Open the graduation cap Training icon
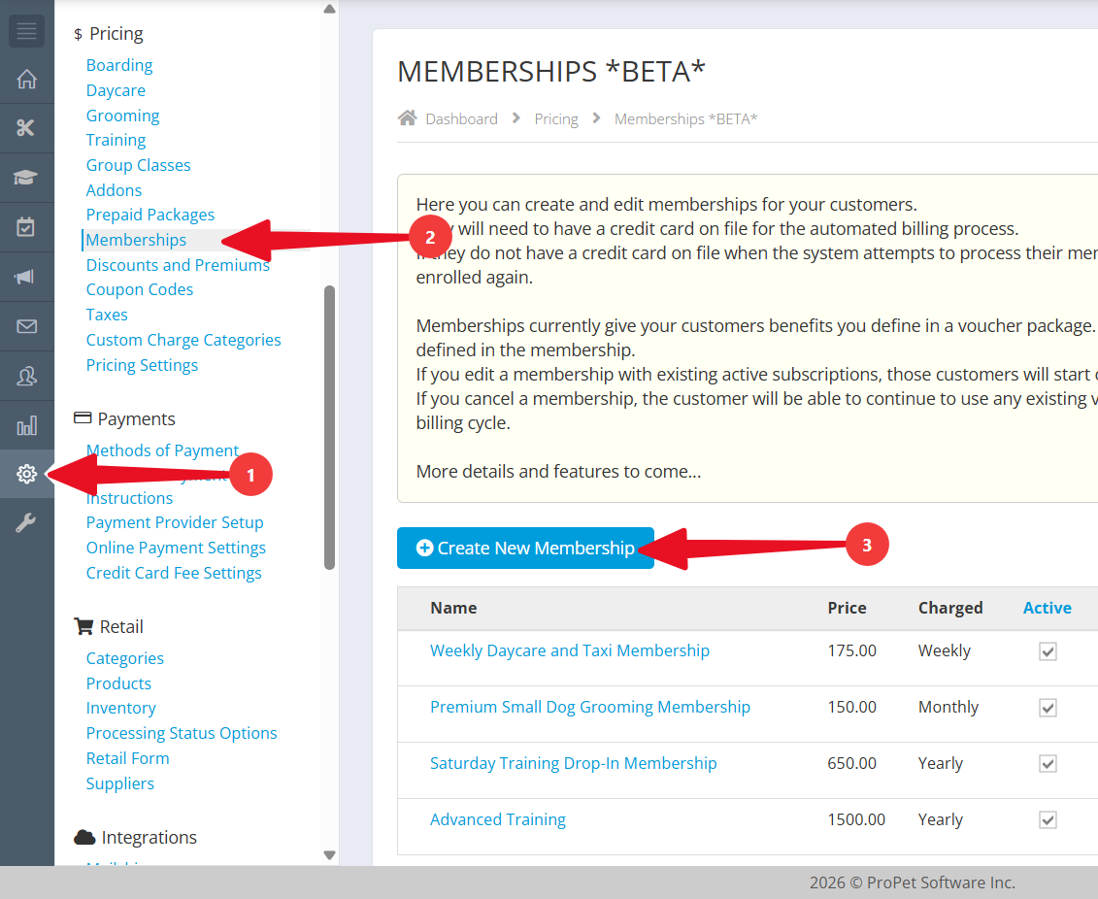This screenshot has height=899, width=1098. coord(26,178)
